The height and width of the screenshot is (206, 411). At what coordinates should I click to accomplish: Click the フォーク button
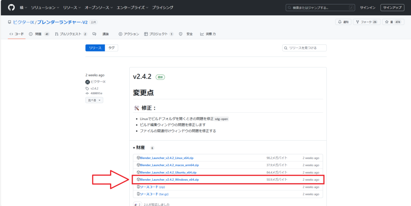point(366,22)
